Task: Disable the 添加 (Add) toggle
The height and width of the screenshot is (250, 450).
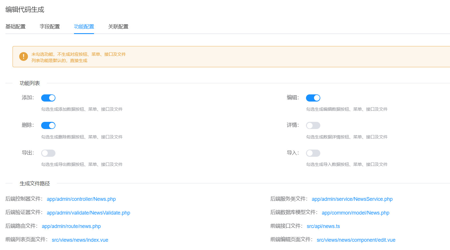Action: click(x=48, y=98)
